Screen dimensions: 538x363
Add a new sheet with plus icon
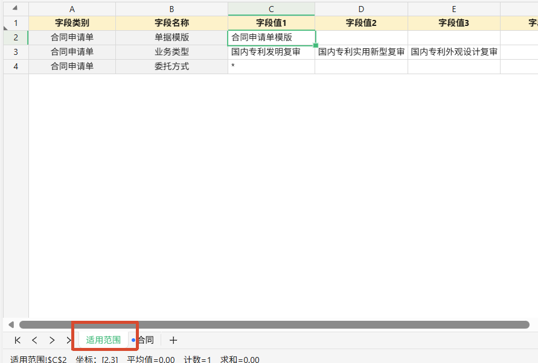pyautogui.click(x=173, y=340)
